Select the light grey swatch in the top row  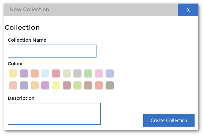(x=77, y=74)
